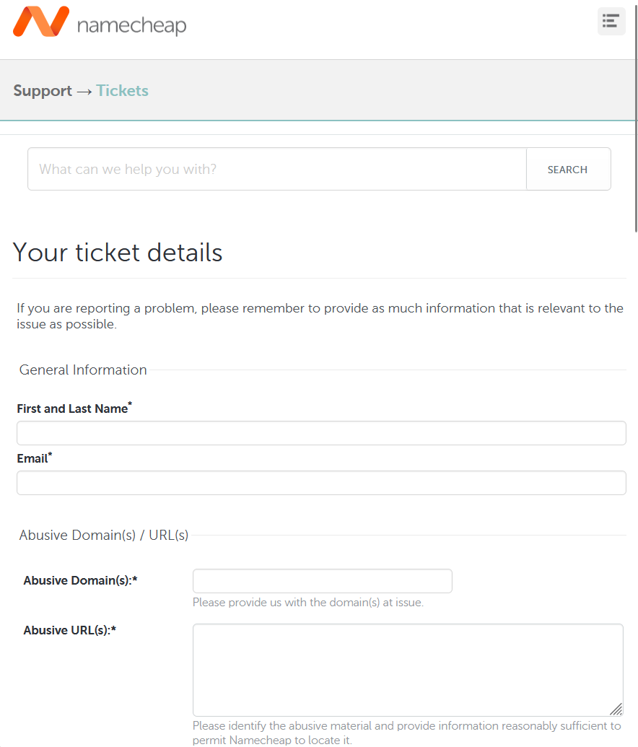Viewport: 638px width, 747px height.
Task: Click the 'General Information' section legend
Action: click(83, 370)
